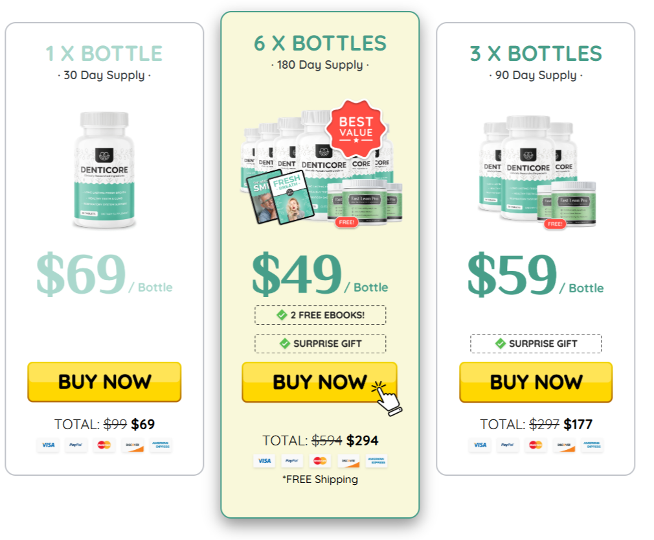The image size is (654, 540).
Task: Buy Now for the 6 bottles package
Action: click(x=319, y=382)
